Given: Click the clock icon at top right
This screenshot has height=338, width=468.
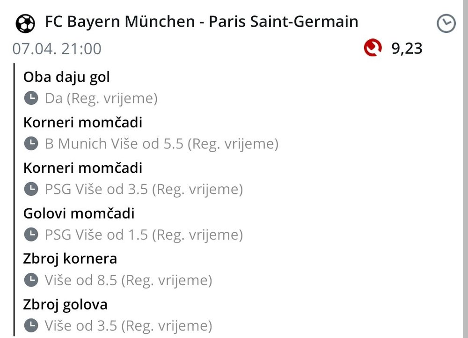Looking at the screenshot, I should click(446, 23).
